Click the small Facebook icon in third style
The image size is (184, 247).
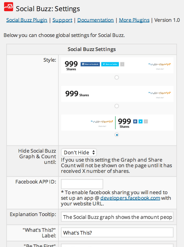click(x=135, y=121)
